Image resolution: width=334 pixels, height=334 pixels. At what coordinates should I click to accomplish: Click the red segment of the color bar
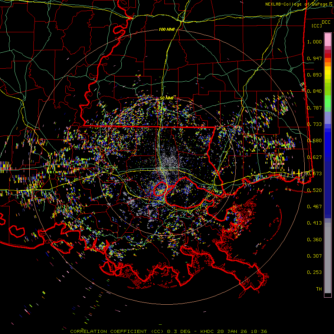328,56
